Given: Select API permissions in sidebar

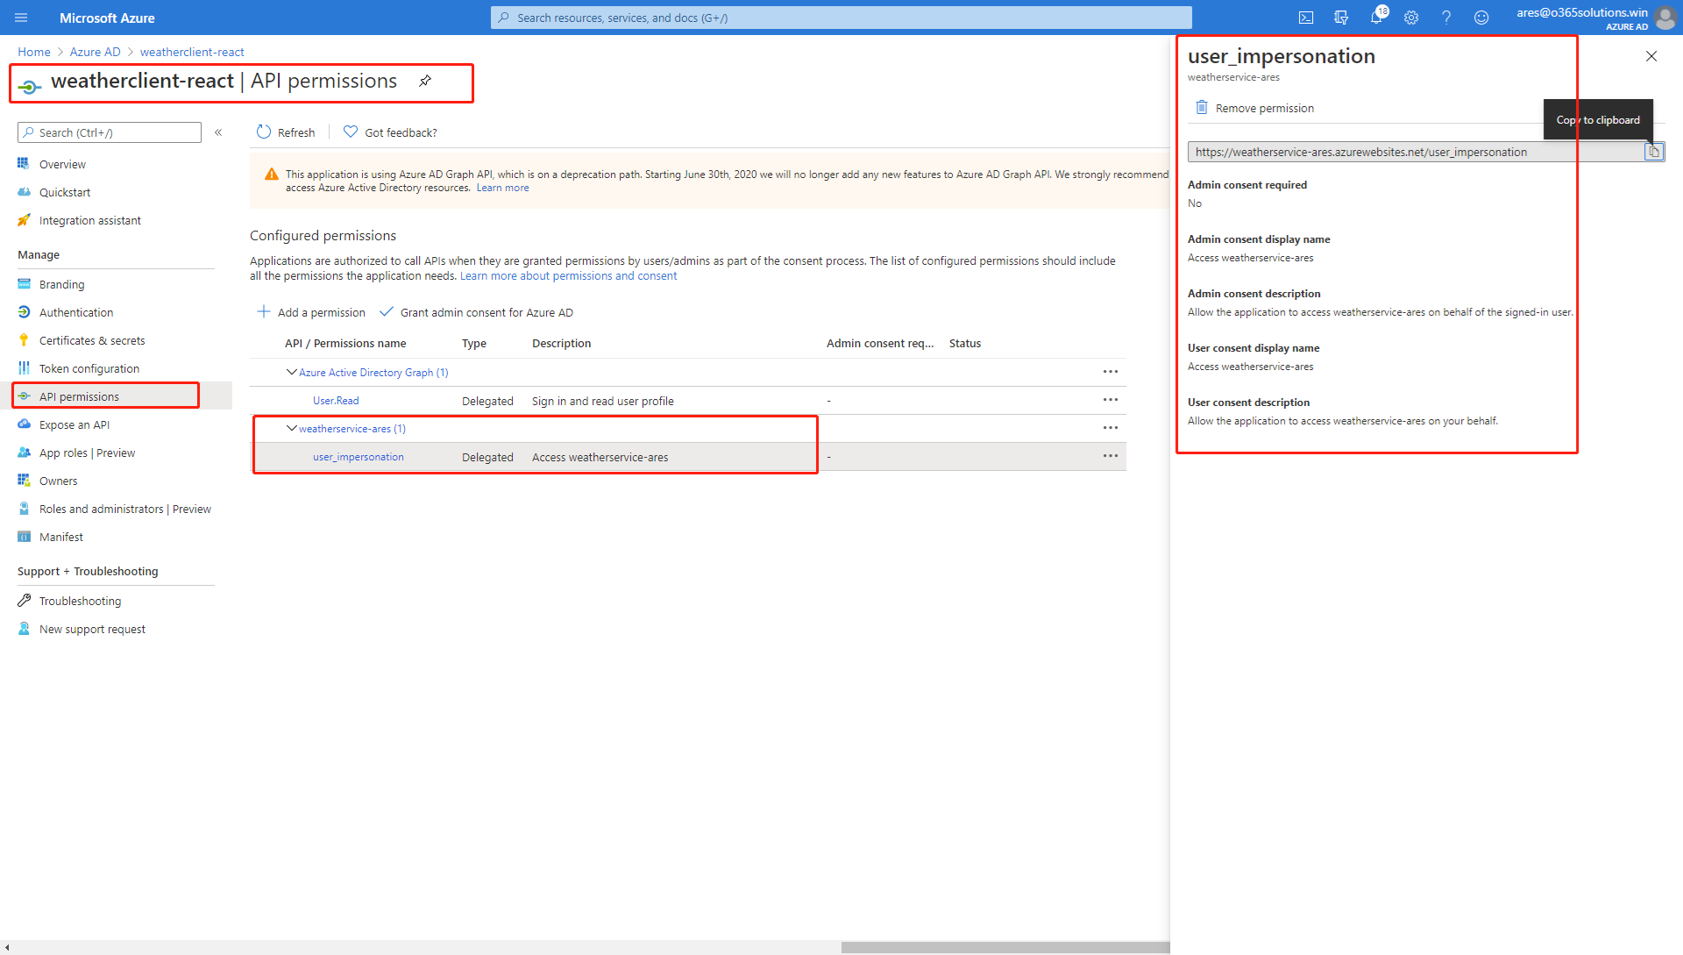Looking at the screenshot, I should (x=79, y=396).
